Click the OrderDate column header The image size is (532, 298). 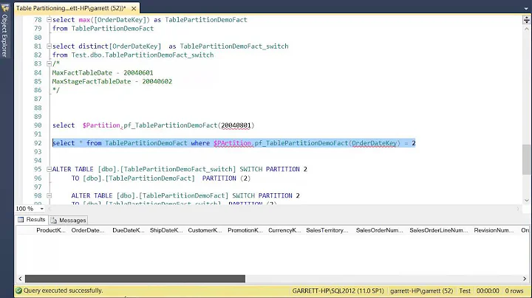point(87,230)
